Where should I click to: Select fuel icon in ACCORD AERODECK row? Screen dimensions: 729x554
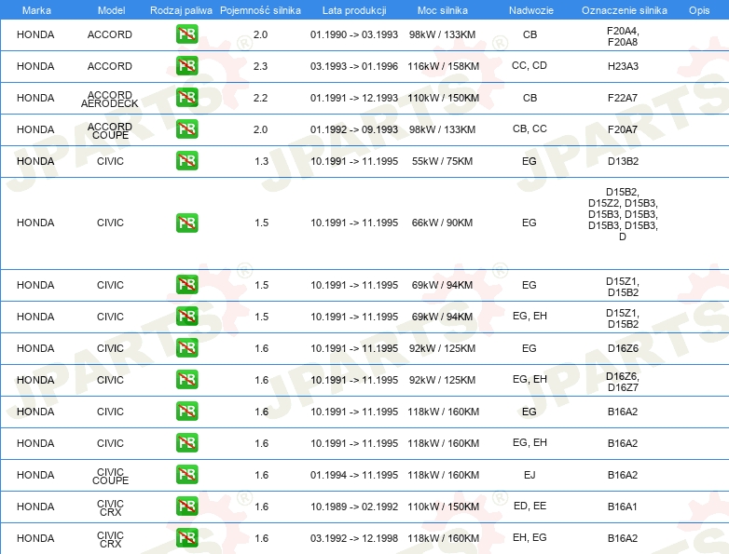click(x=186, y=98)
